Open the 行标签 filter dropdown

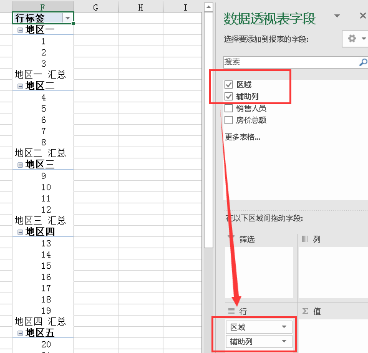click(x=67, y=18)
